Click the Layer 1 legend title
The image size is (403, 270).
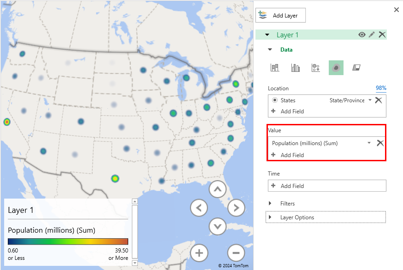[21, 210]
